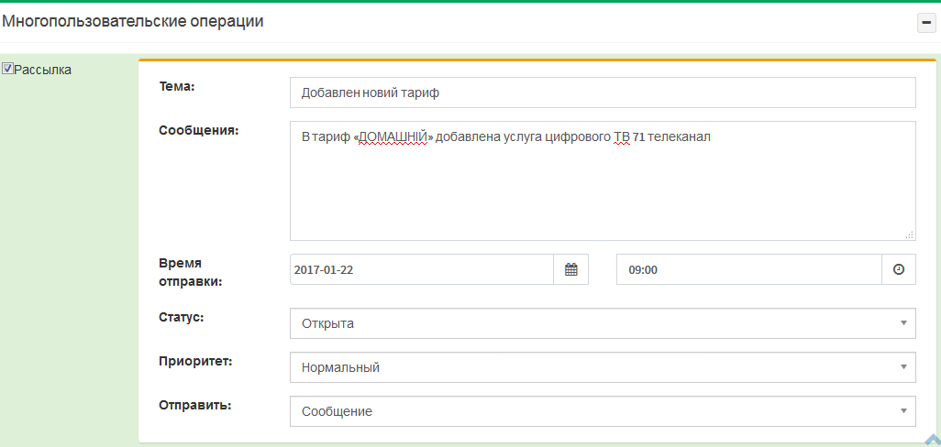Expand the Статус dropdown showing Открыта

(602, 323)
